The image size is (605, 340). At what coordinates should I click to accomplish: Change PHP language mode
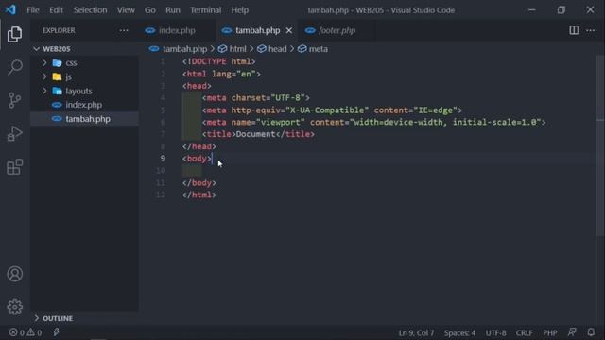550,332
